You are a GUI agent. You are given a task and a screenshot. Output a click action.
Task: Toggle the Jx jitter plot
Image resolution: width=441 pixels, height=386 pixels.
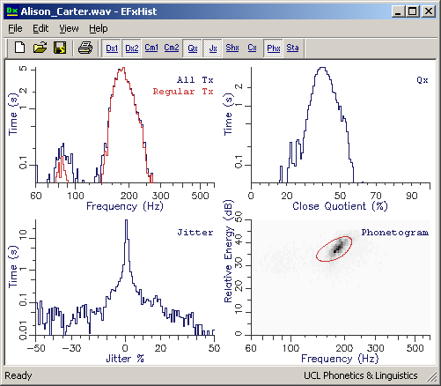point(213,48)
